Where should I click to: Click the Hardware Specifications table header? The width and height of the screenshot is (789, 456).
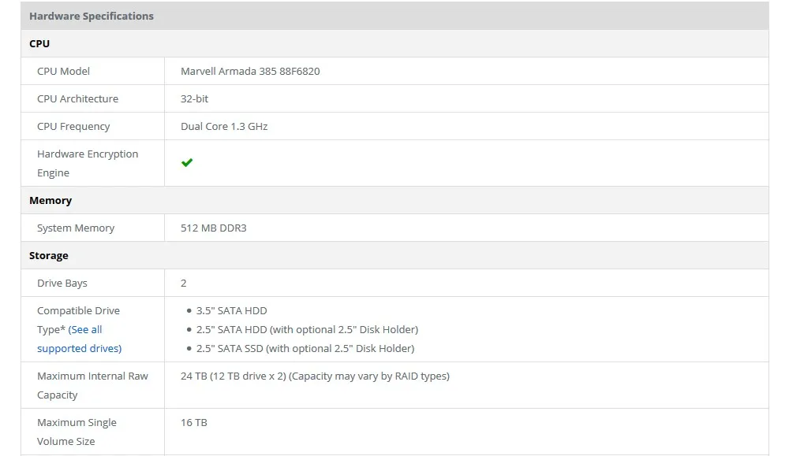click(x=92, y=16)
